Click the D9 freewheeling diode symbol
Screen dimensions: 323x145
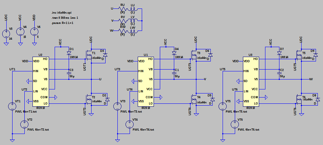click(x=315, y=55)
